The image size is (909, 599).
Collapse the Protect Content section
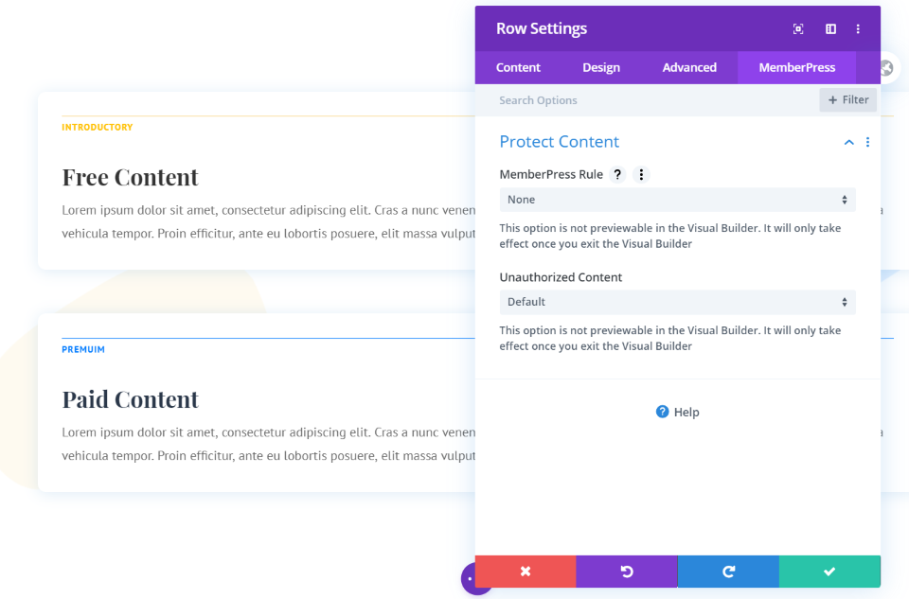click(x=849, y=142)
